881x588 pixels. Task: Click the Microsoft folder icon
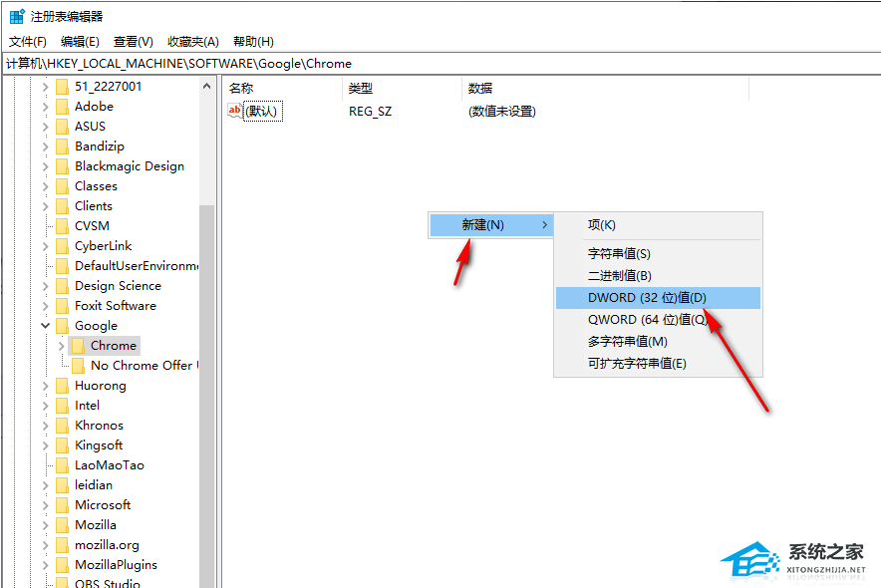pos(63,505)
